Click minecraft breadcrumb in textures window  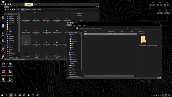point(93,28)
